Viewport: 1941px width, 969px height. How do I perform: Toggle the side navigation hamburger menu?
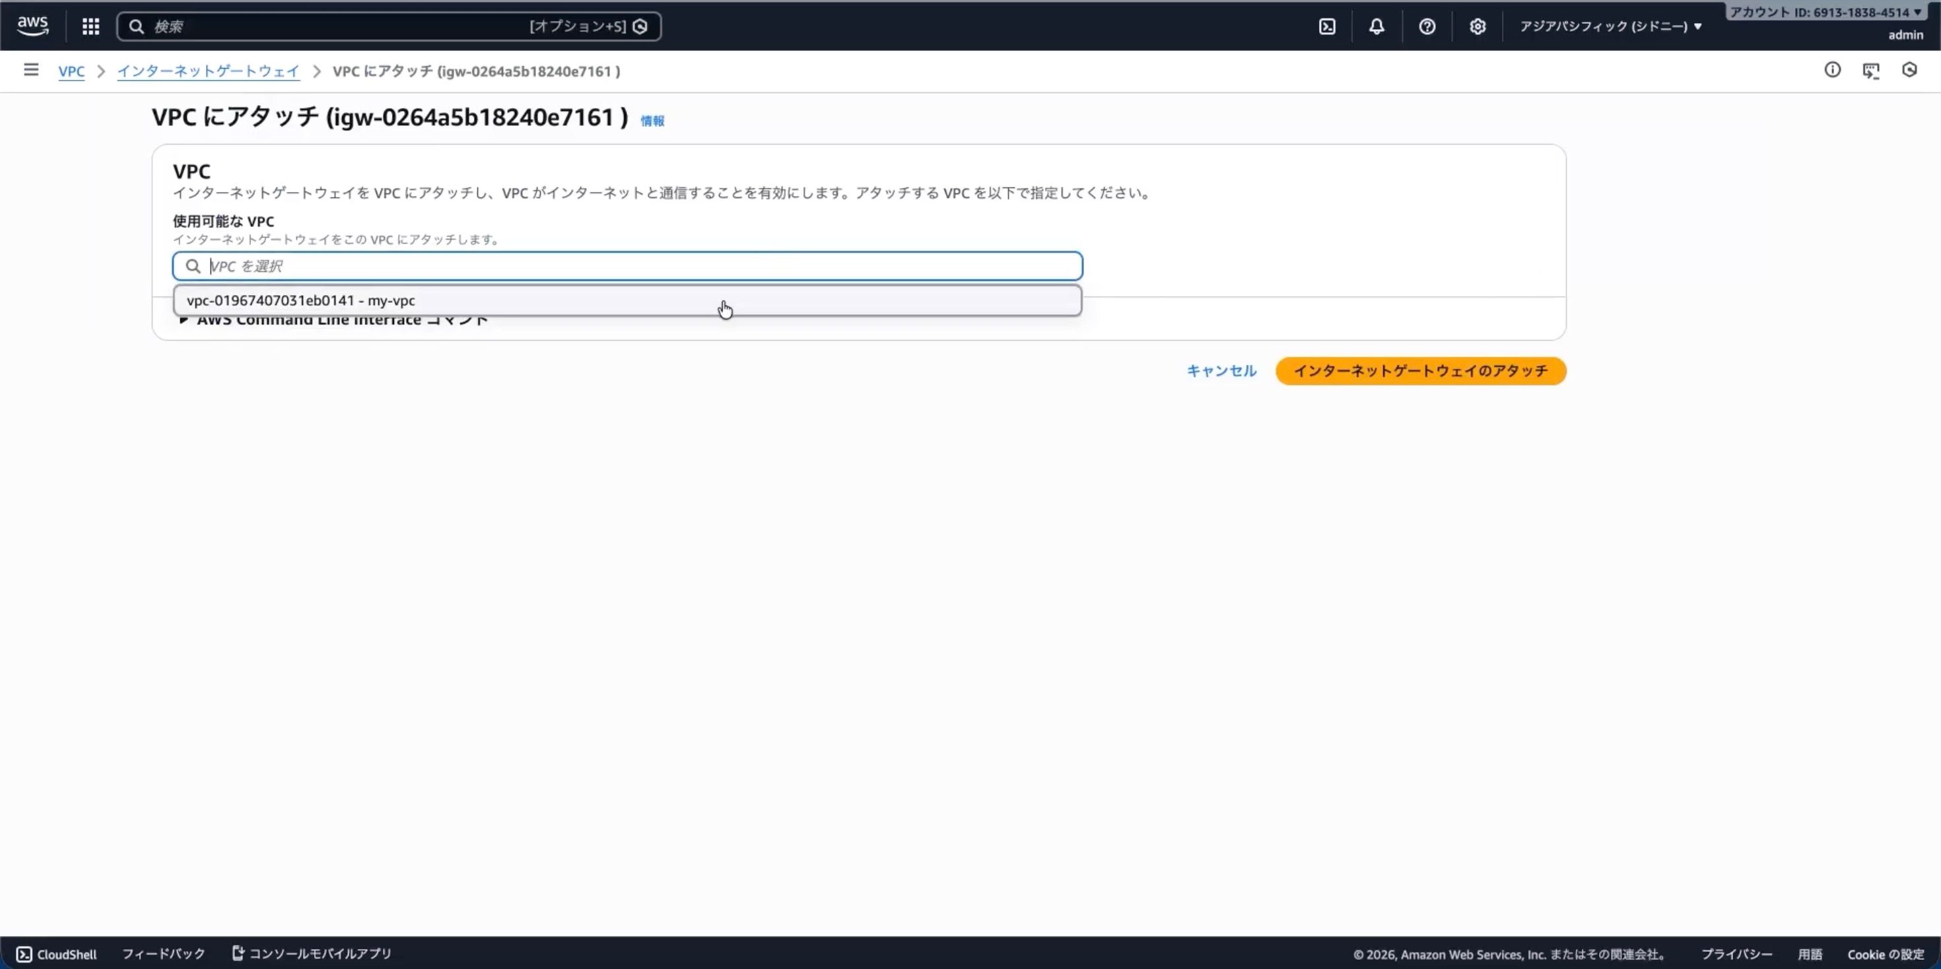(x=31, y=70)
